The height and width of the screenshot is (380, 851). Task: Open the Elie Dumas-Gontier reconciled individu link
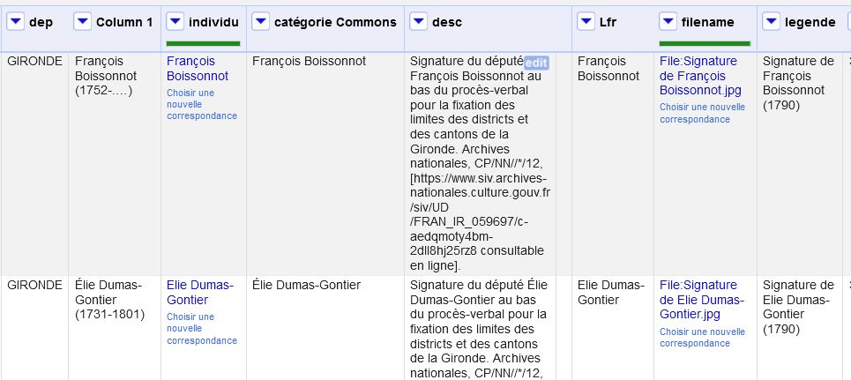(x=199, y=293)
